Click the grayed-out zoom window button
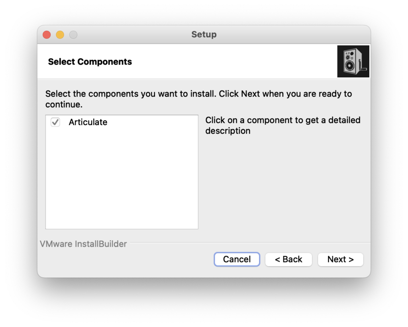The width and height of the screenshot is (408, 327). [73, 35]
